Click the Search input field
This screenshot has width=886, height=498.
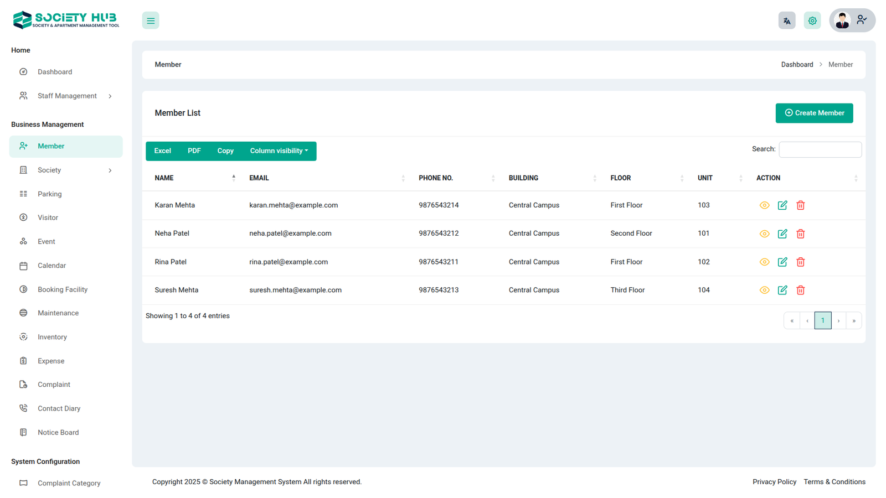(820, 149)
